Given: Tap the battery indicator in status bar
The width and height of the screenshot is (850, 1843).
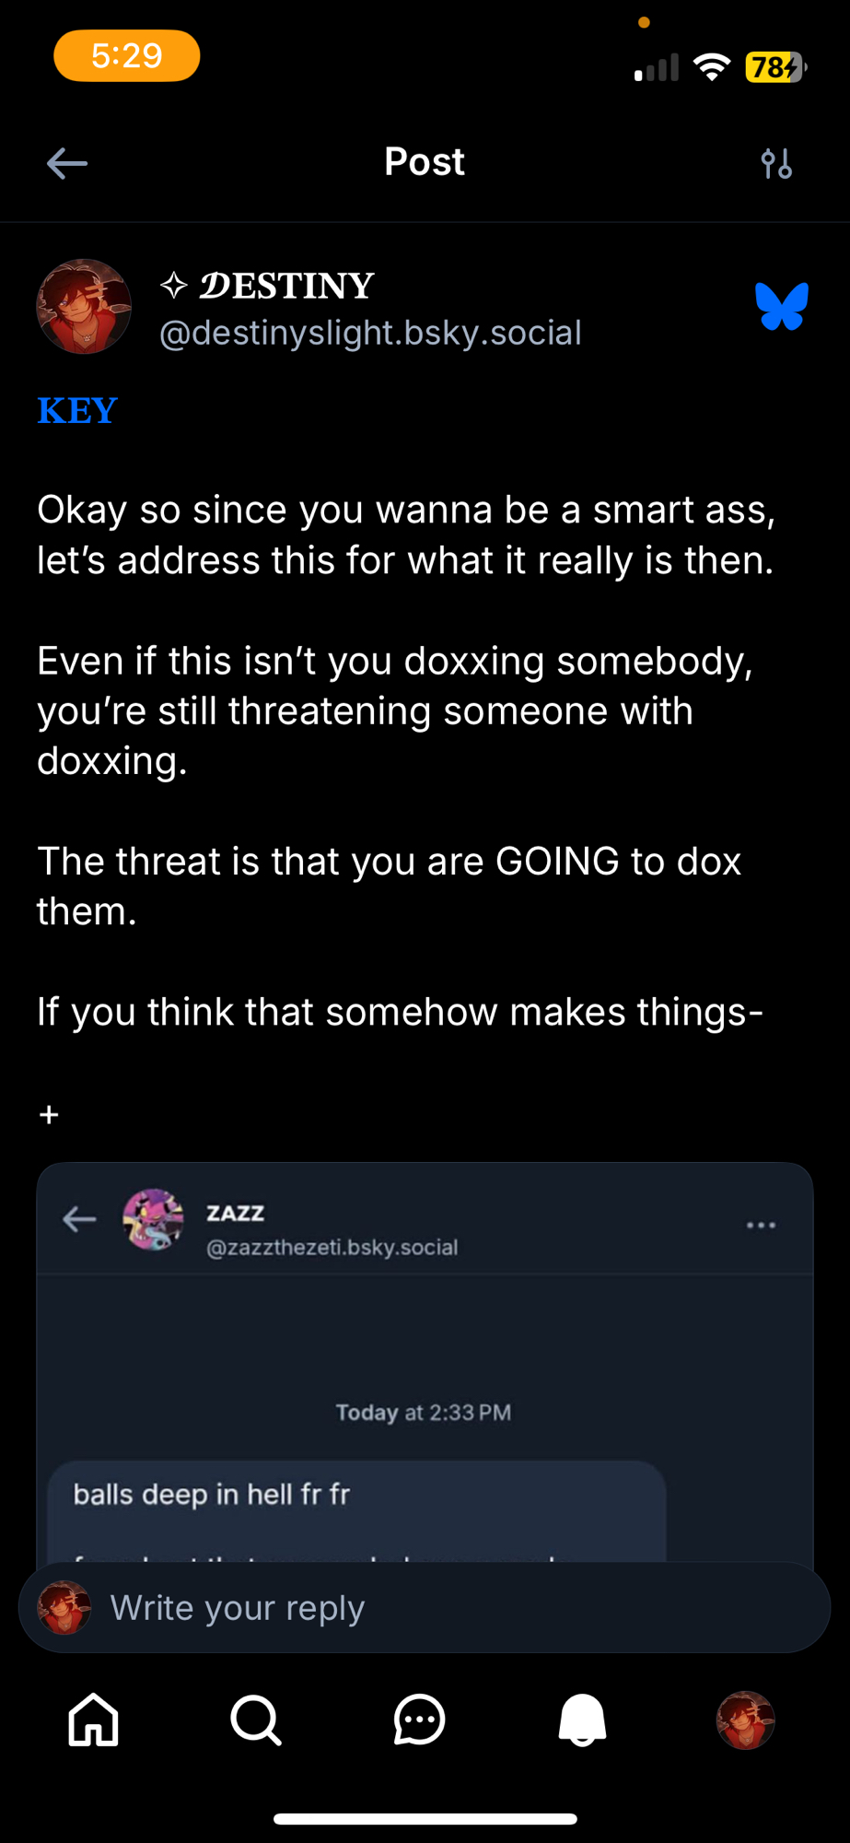Looking at the screenshot, I should (x=775, y=67).
